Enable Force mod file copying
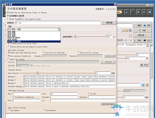Image resolution: width=155 pixels, height=118 pixels. pos(79,52)
